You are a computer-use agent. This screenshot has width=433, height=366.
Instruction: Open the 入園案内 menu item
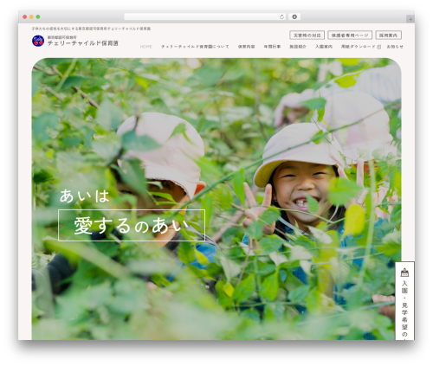(x=324, y=47)
